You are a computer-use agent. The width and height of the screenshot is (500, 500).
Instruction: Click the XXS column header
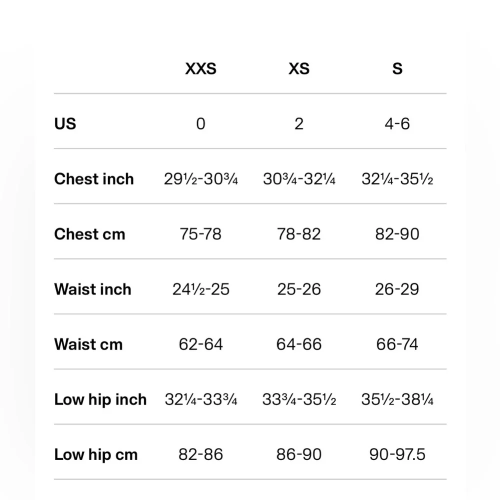coord(200,68)
